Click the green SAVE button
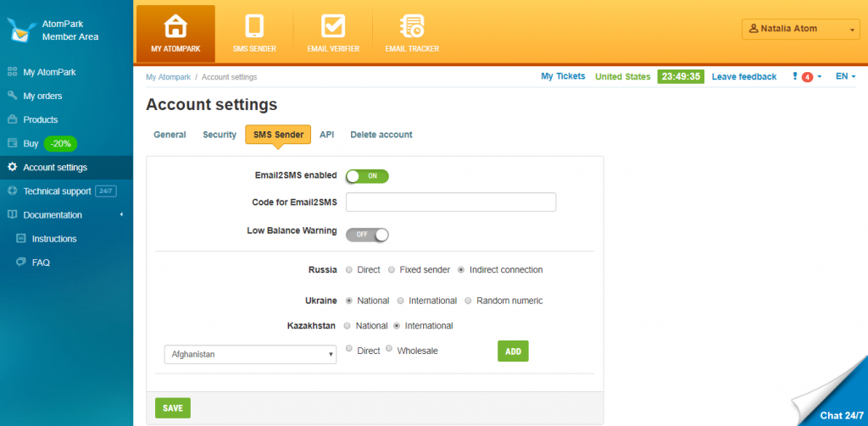 tap(173, 407)
